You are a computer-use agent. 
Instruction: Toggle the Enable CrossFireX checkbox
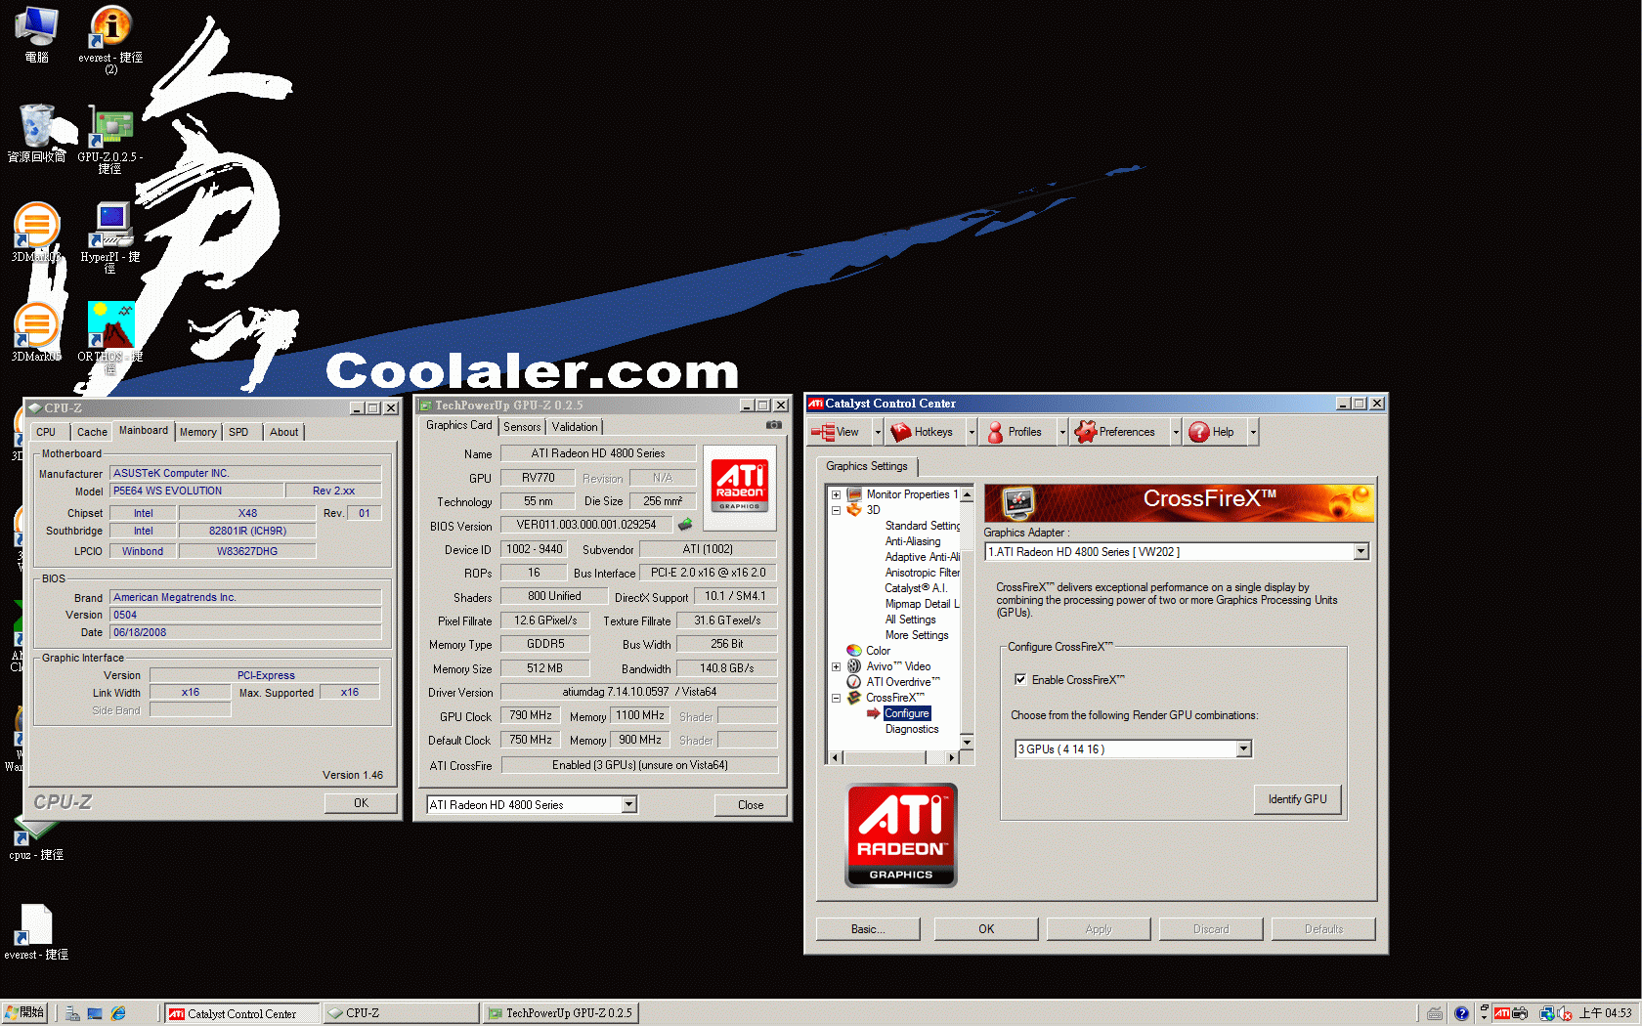pyautogui.click(x=1020, y=680)
